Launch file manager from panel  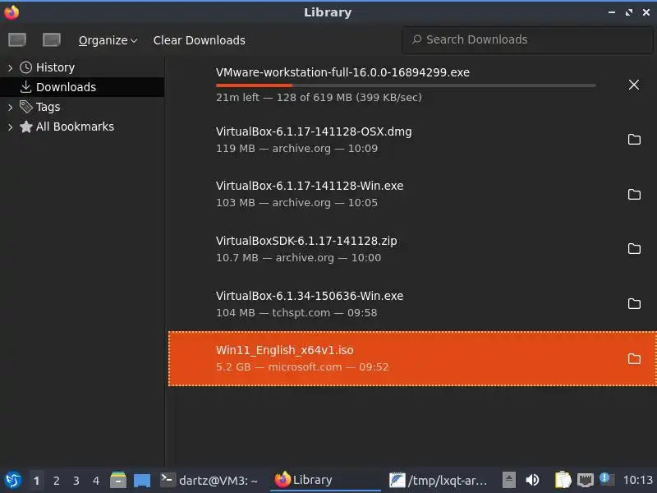tap(118, 480)
